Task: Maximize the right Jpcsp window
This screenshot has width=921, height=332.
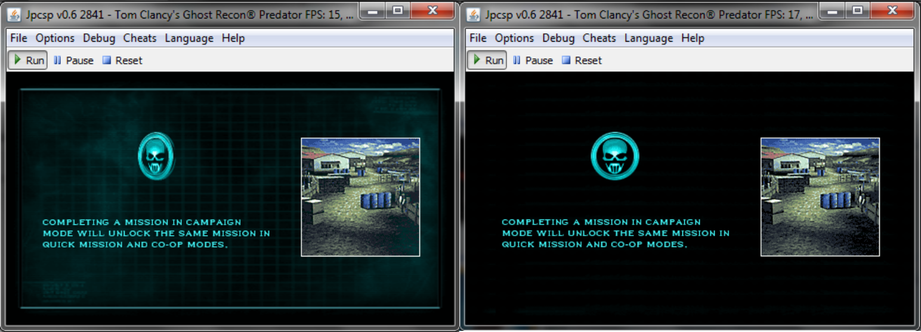Action: click(x=857, y=10)
